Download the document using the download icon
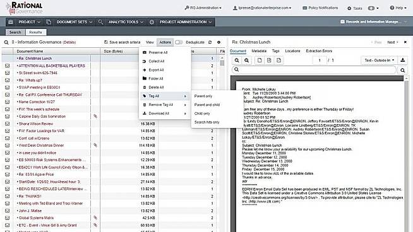Image resolution: width=413 pixels, height=232 pixels. click(402, 61)
